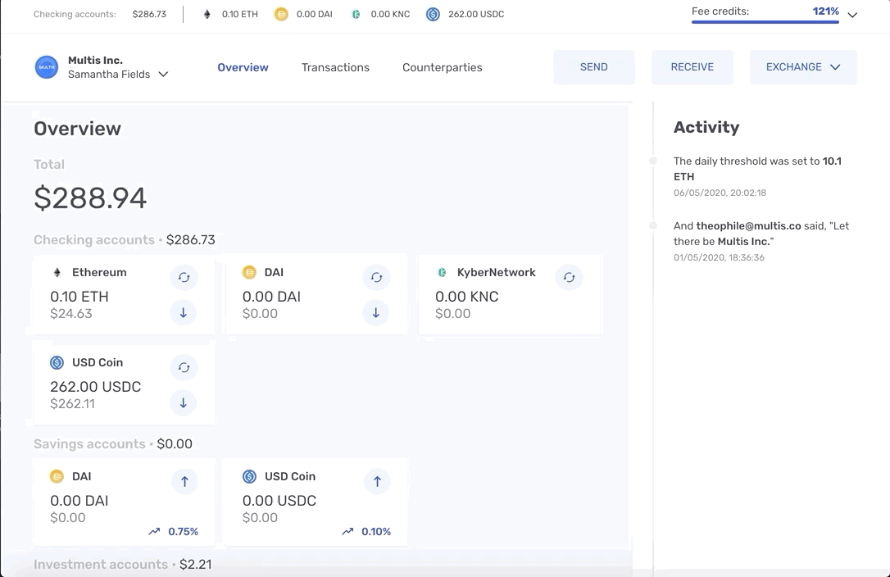Click the 0.10% USD Coin savings rate
Screen dimensions: 890x577
(376, 532)
